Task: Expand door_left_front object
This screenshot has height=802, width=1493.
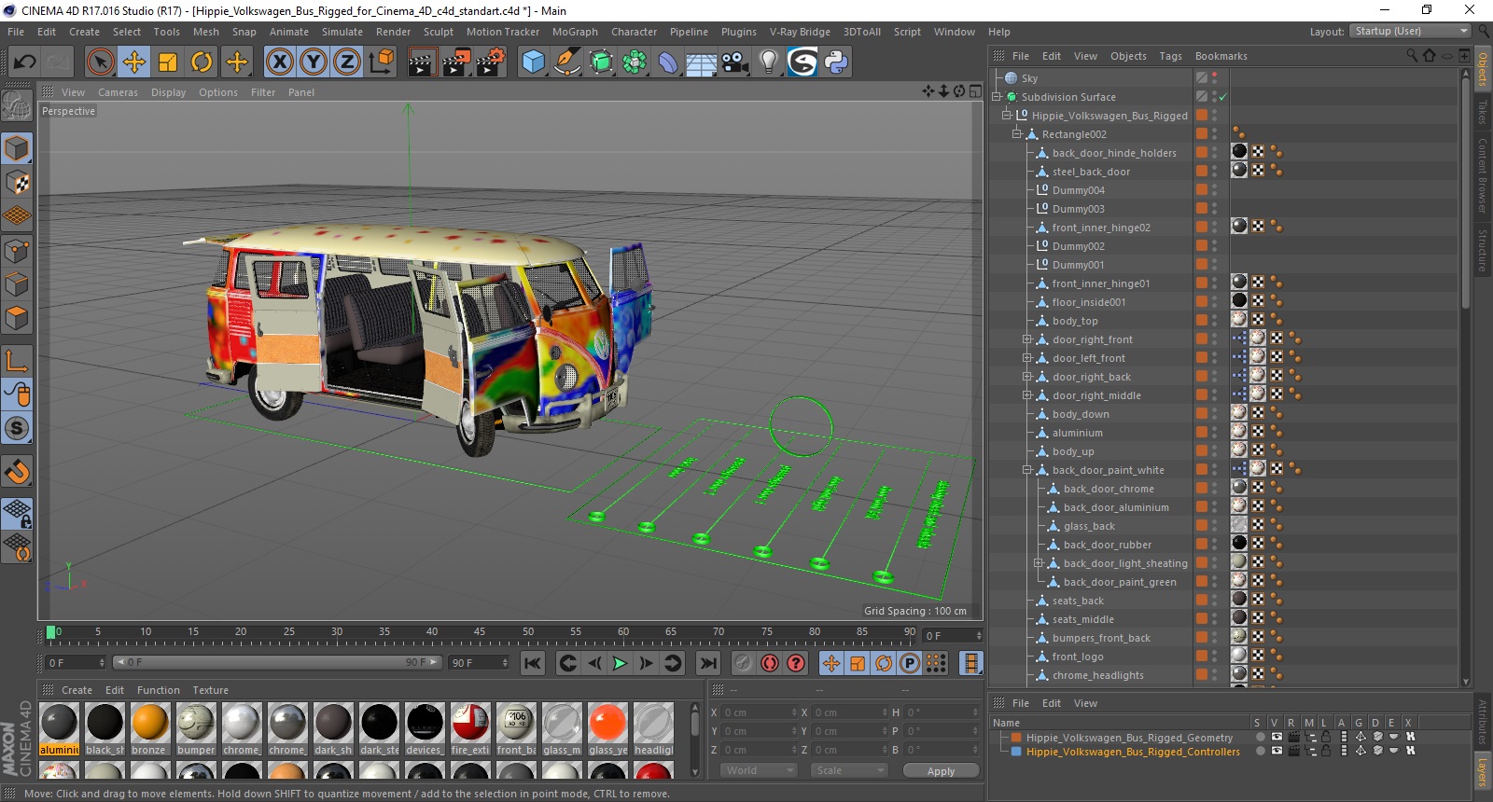Action: [1027, 358]
